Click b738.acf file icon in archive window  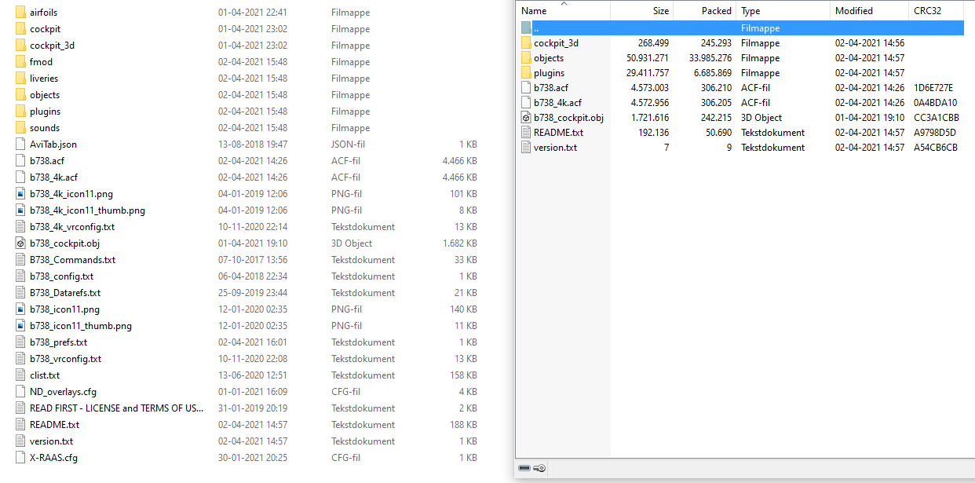526,88
